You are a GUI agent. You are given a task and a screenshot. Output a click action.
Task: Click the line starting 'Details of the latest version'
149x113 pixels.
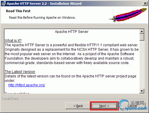70,76
